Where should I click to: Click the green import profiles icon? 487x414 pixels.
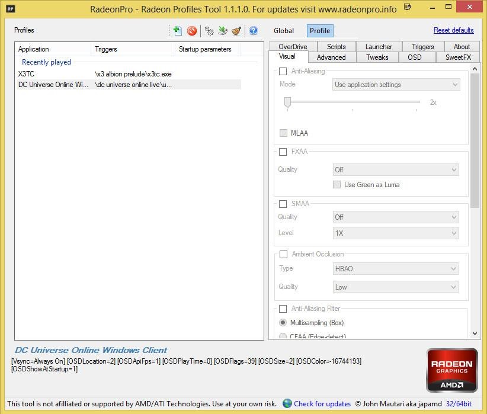[223, 31]
